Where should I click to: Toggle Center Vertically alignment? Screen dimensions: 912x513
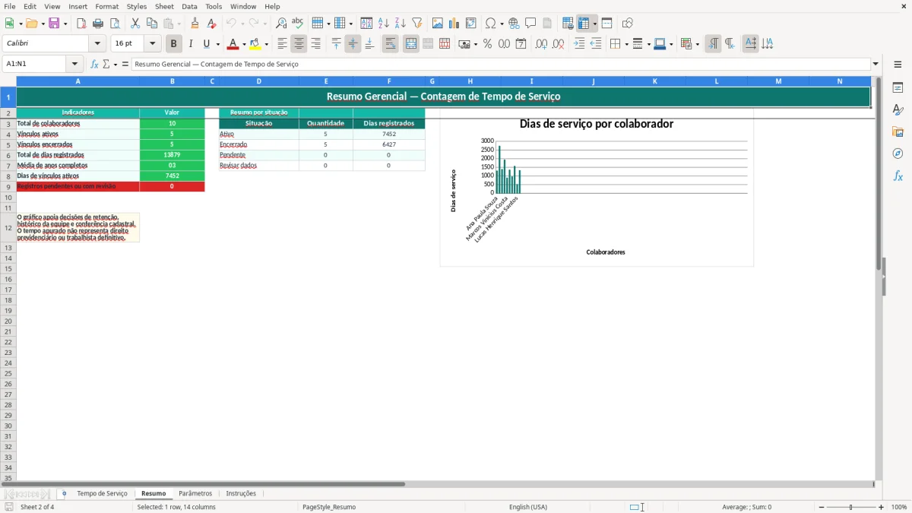pos(353,44)
